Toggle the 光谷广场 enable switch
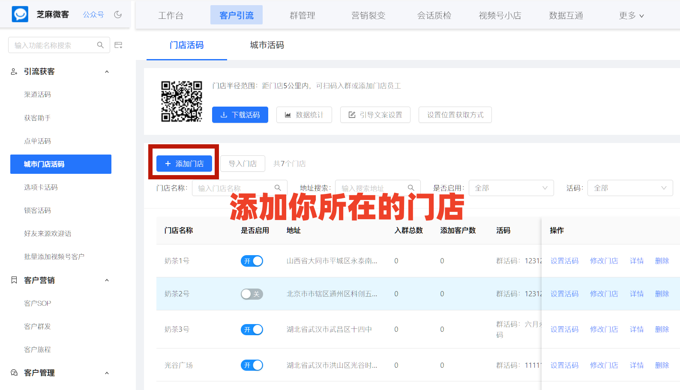680x390 pixels. [x=252, y=365]
